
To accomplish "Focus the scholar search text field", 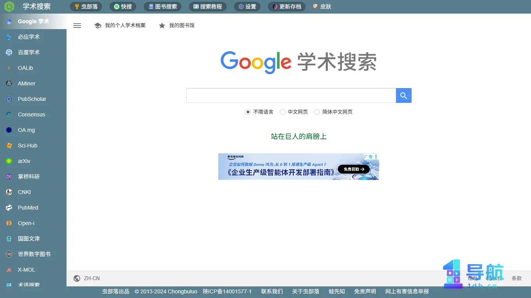I will click(x=291, y=95).
